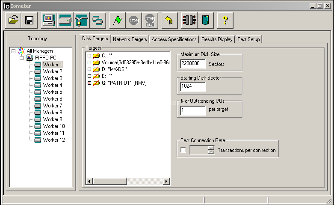Switch to the Access Specifications tab
Image resolution: width=334 pixels, height=205 pixels.
174,39
